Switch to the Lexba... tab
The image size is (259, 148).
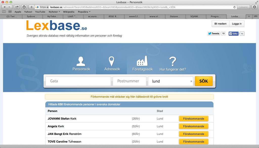[236, 16]
